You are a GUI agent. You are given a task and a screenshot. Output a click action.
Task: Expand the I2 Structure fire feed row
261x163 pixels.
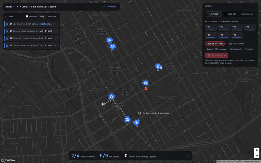point(55,38)
